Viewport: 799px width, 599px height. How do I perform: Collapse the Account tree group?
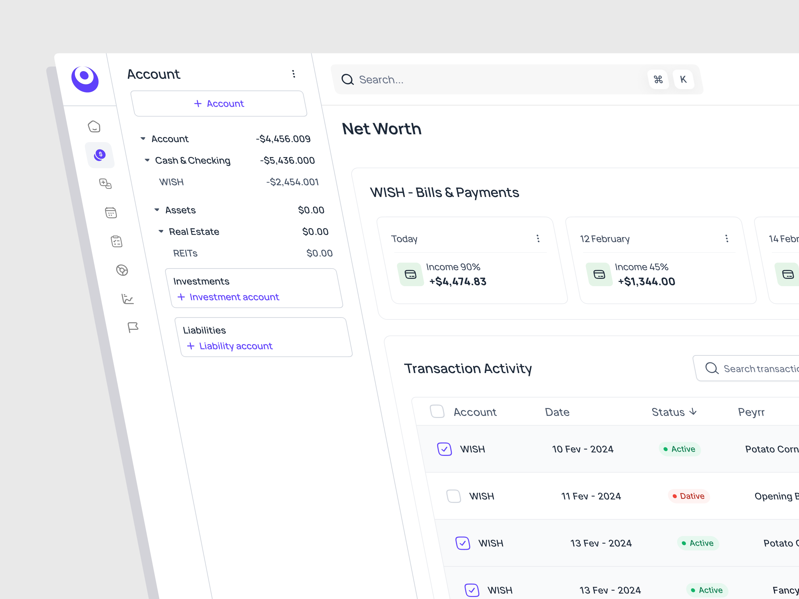(143, 139)
